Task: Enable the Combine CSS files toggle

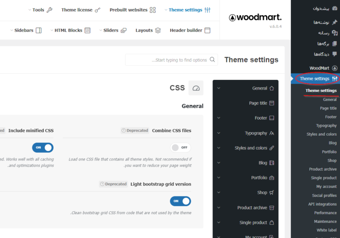Action: pos(181,148)
